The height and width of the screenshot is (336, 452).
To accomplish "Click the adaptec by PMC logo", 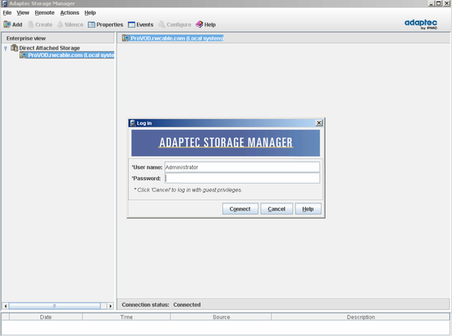I will pyautogui.click(x=421, y=24).
